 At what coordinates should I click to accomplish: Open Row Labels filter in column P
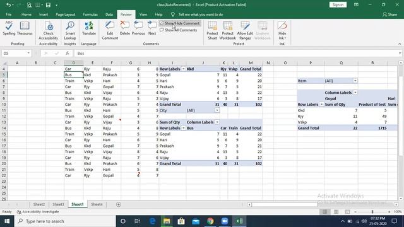pos(321,105)
